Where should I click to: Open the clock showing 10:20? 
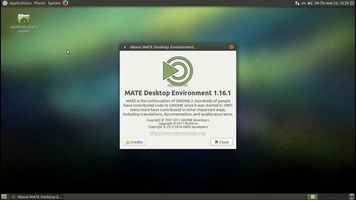334,3
